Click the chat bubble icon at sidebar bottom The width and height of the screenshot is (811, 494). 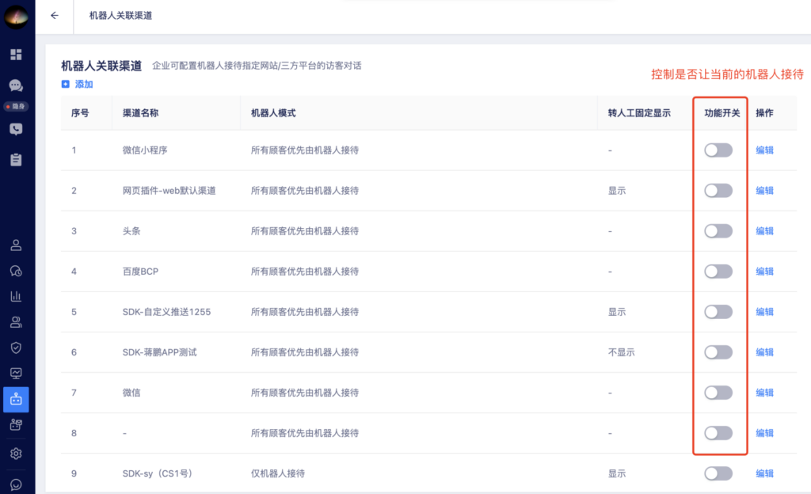[16, 484]
